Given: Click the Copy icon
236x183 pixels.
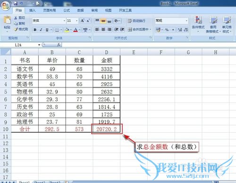Looking at the screenshot, I should (x=16, y=24).
